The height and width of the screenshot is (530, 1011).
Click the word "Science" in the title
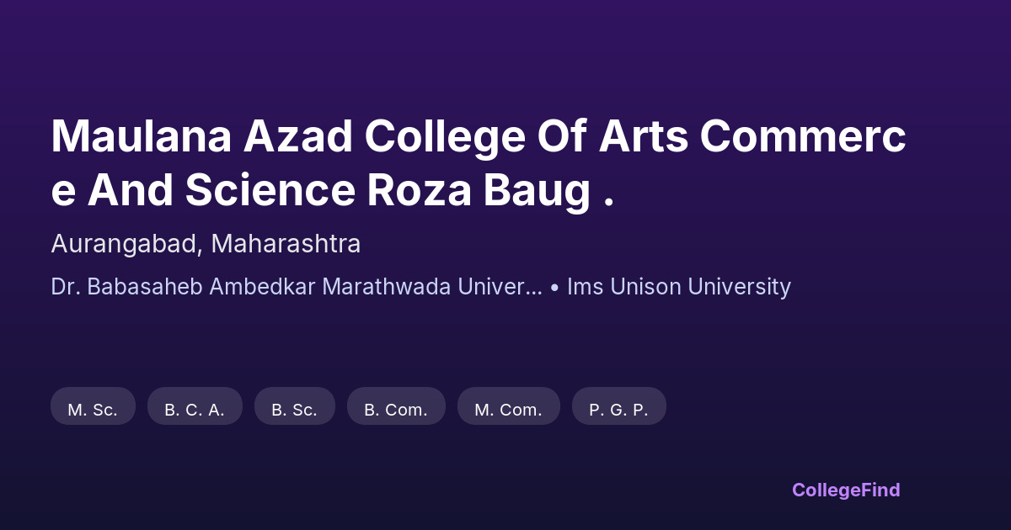270,190
